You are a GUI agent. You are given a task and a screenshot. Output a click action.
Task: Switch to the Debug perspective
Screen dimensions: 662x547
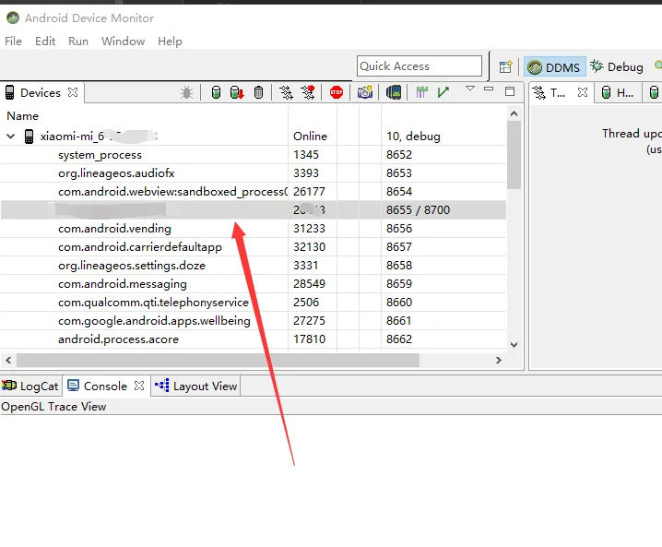(617, 66)
